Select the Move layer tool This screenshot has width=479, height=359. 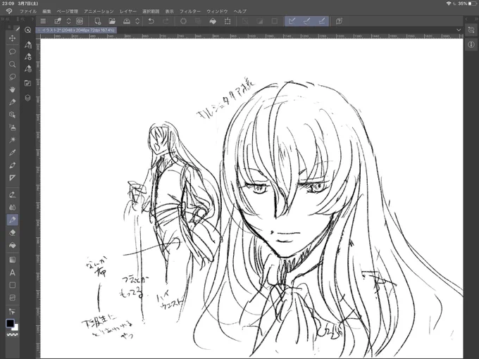pos(12,39)
